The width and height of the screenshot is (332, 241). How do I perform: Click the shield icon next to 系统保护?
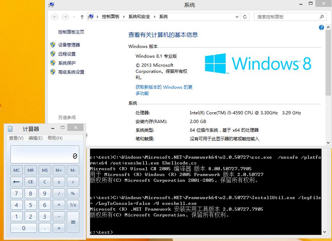coord(53,63)
